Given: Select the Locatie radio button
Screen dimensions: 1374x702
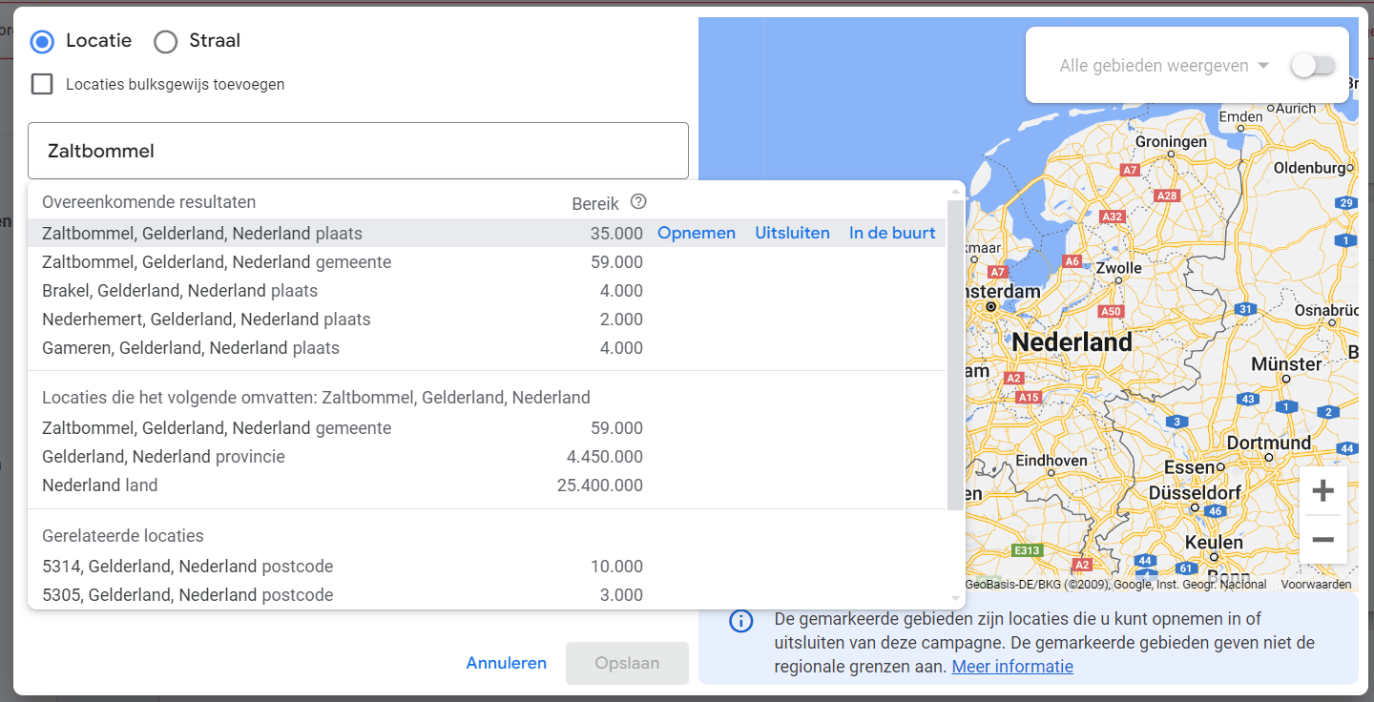Looking at the screenshot, I should point(42,41).
